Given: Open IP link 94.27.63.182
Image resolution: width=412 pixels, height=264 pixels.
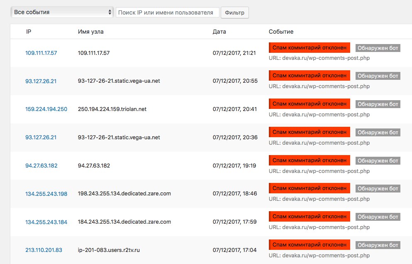Looking at the screenshot, I should 41,165.
